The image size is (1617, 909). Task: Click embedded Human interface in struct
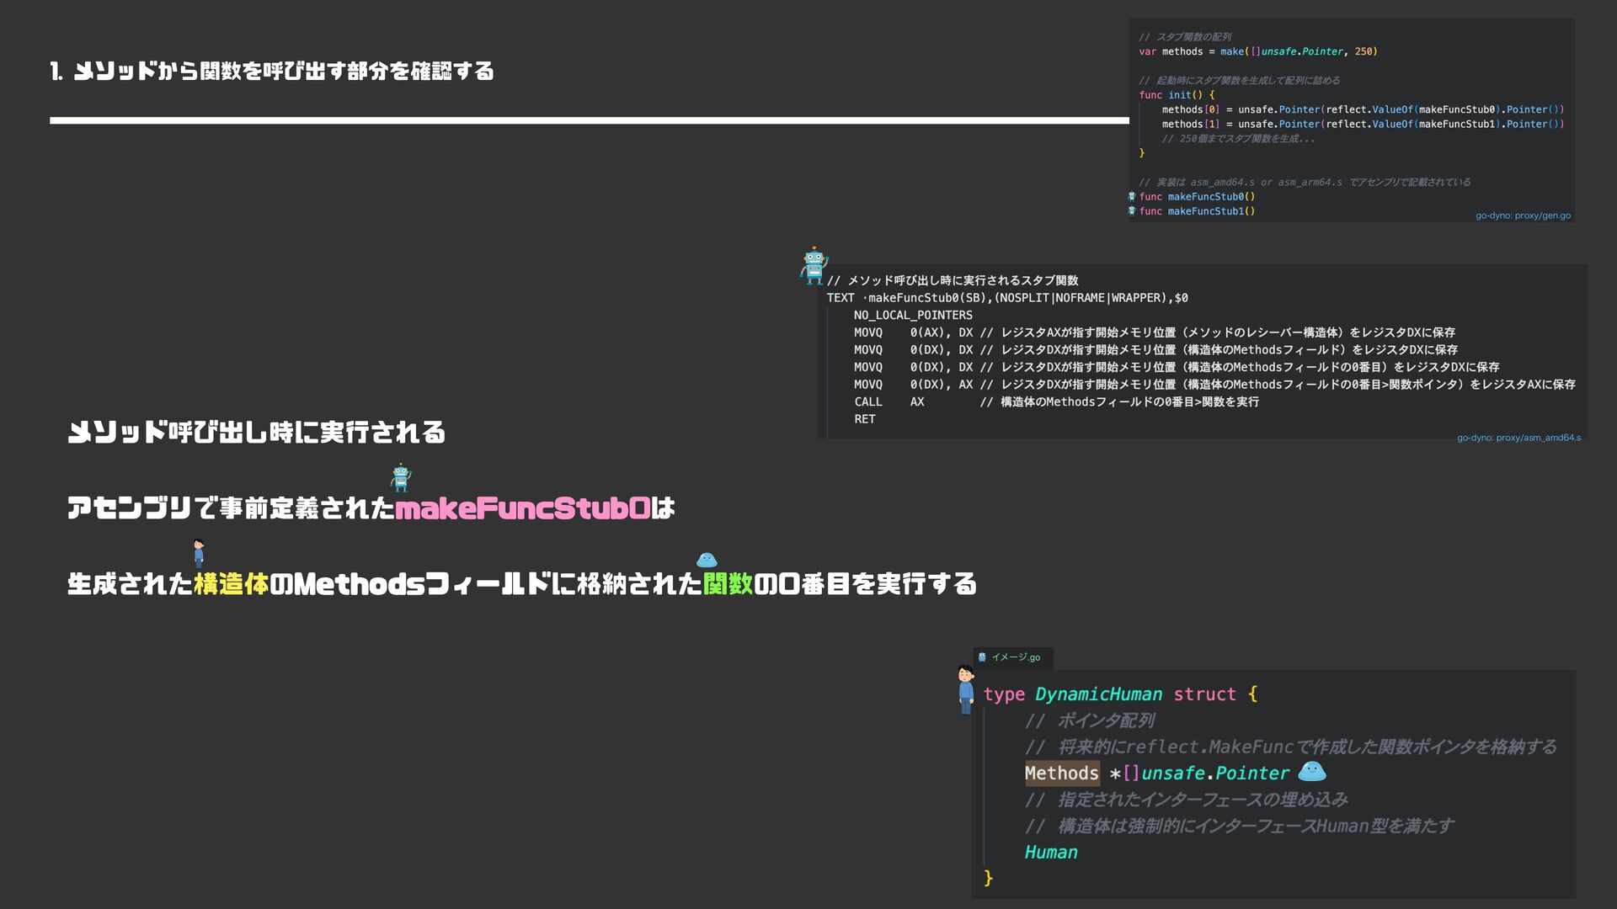[x=1050, y=852]
